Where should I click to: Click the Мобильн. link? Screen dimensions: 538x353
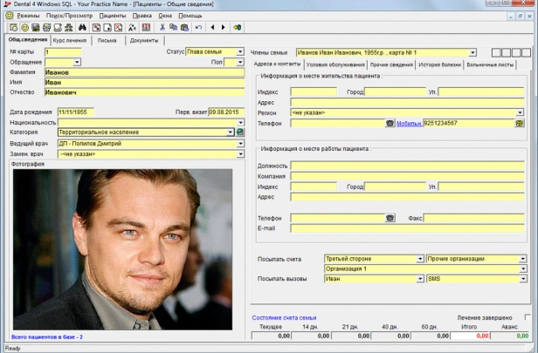click(x=409, y=124)
